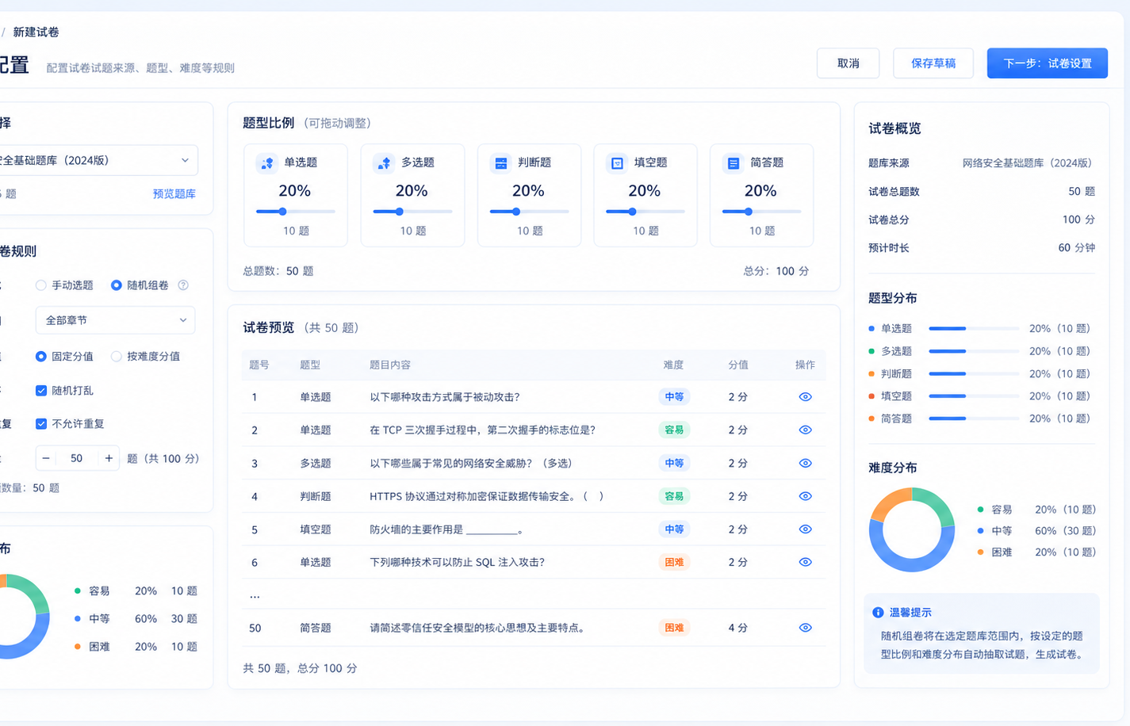Click the 简答题 bar in 题型分布
The image size is (1130, 726).
click(x=974, y=418)
